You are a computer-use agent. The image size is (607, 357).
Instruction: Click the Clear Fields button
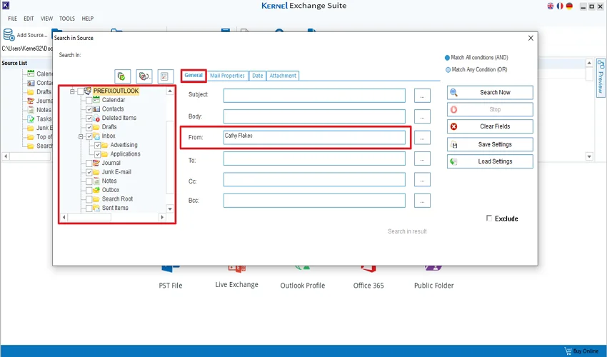(490, 126)
